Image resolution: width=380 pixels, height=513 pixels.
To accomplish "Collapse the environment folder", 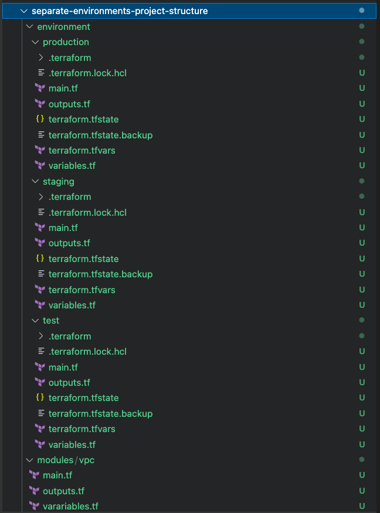I will click(29, 26).
